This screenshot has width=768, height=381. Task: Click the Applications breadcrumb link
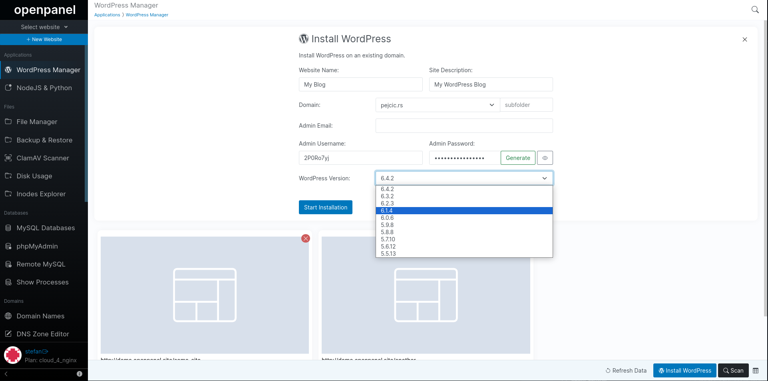click(x=107, y=15)
